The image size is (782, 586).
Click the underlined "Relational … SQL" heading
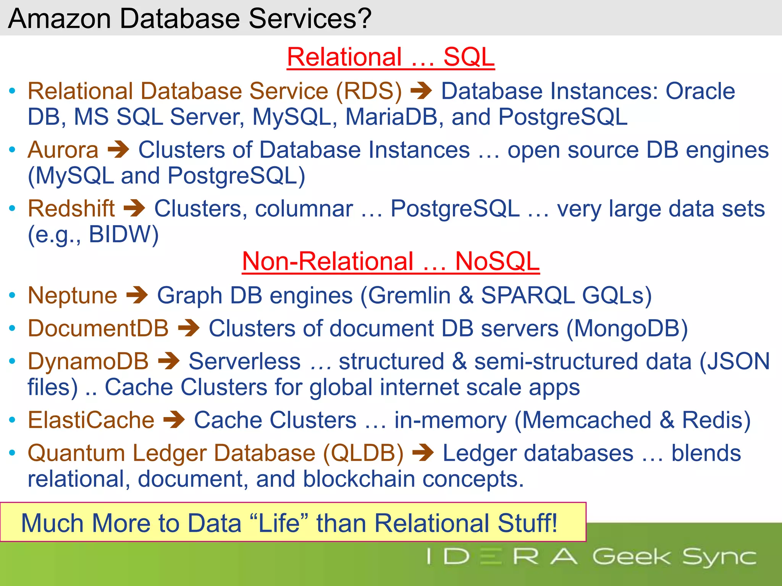391,57
